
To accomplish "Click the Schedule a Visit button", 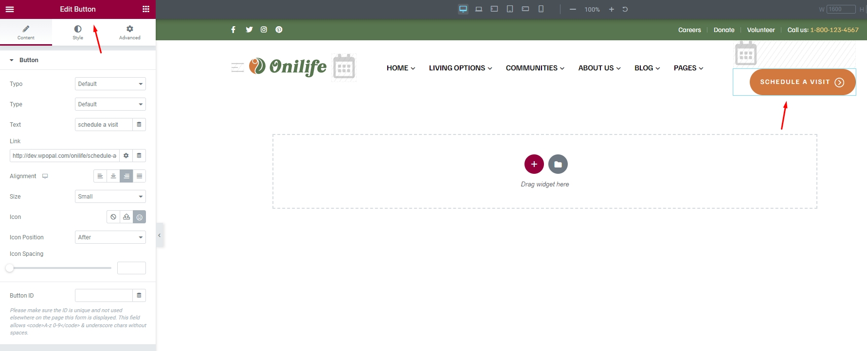I will (802, 82).
